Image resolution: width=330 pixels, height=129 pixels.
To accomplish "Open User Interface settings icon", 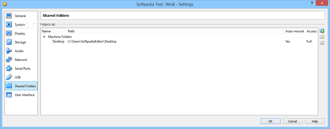I will coord(9,95).
